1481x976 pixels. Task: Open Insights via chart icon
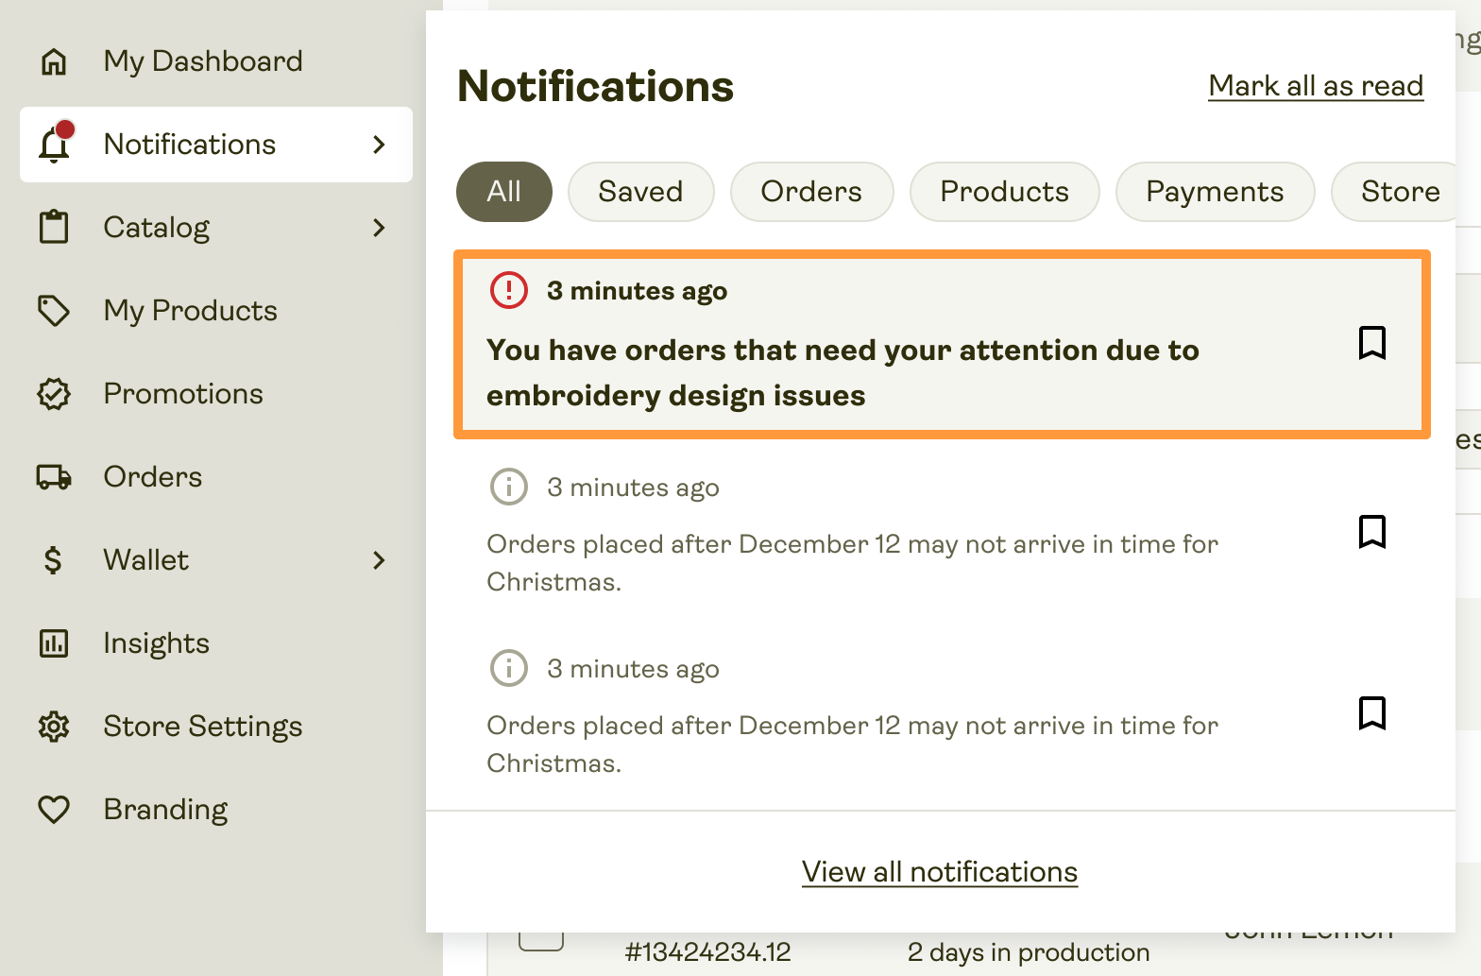(54, 643)
